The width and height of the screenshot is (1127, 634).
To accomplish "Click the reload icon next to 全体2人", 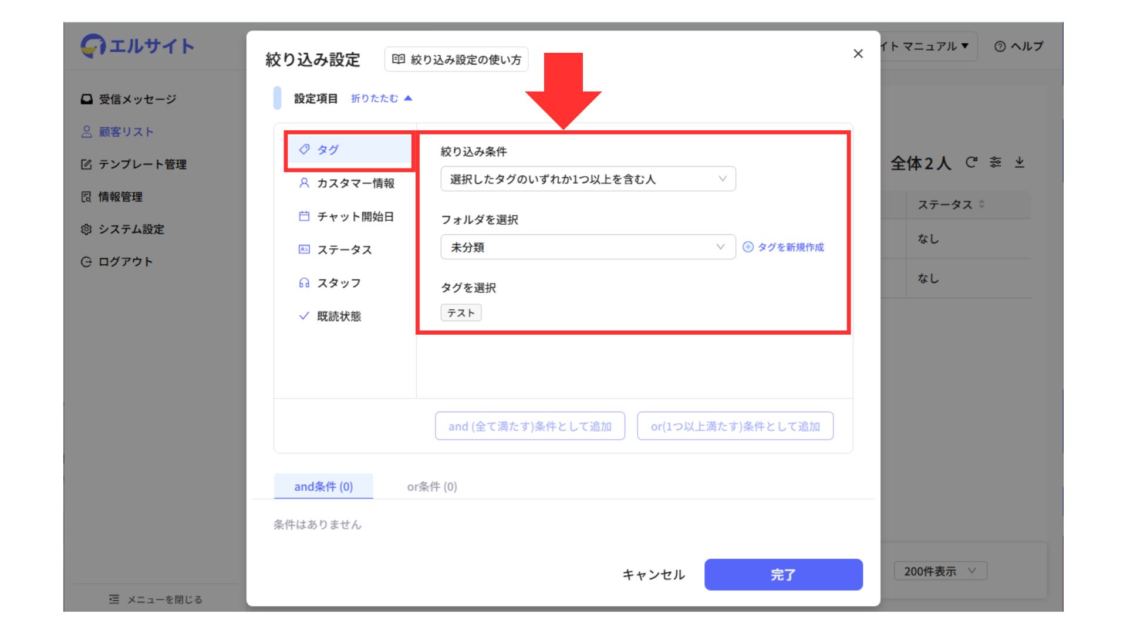I will coord(971,163).
